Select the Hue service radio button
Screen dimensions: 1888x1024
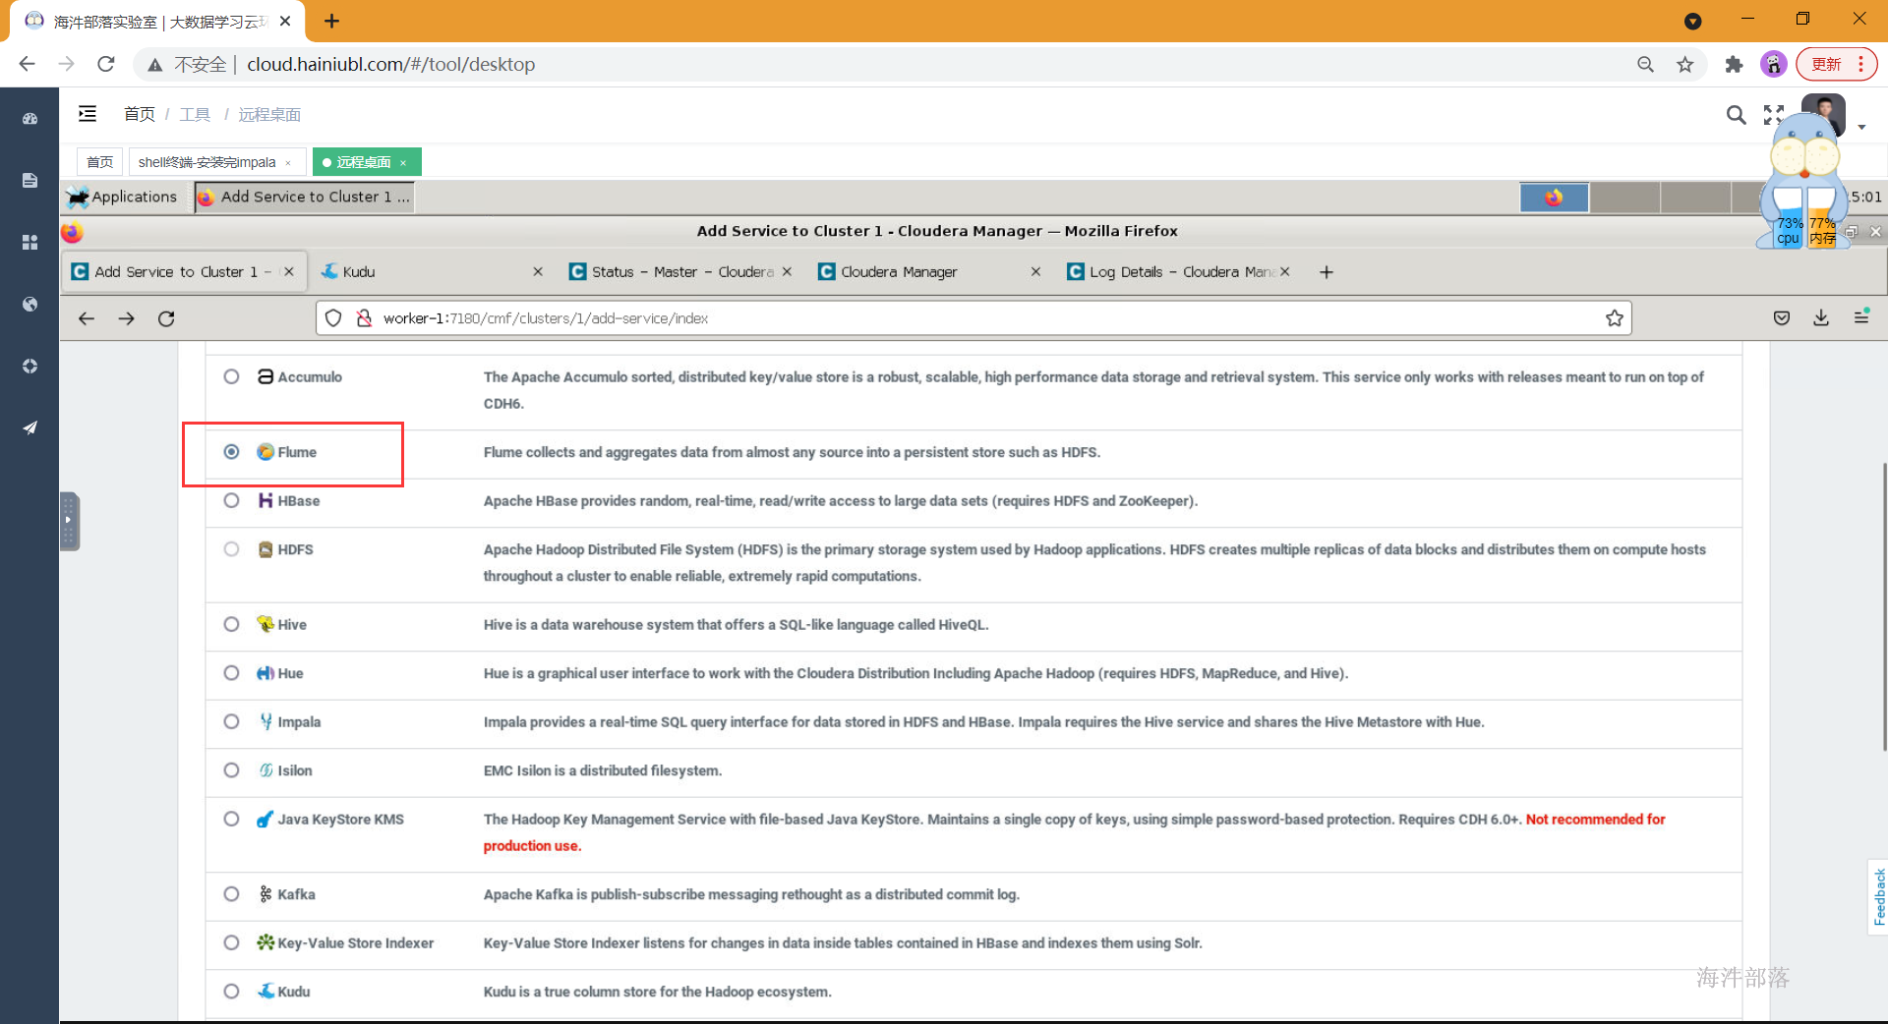coord(231,673)
